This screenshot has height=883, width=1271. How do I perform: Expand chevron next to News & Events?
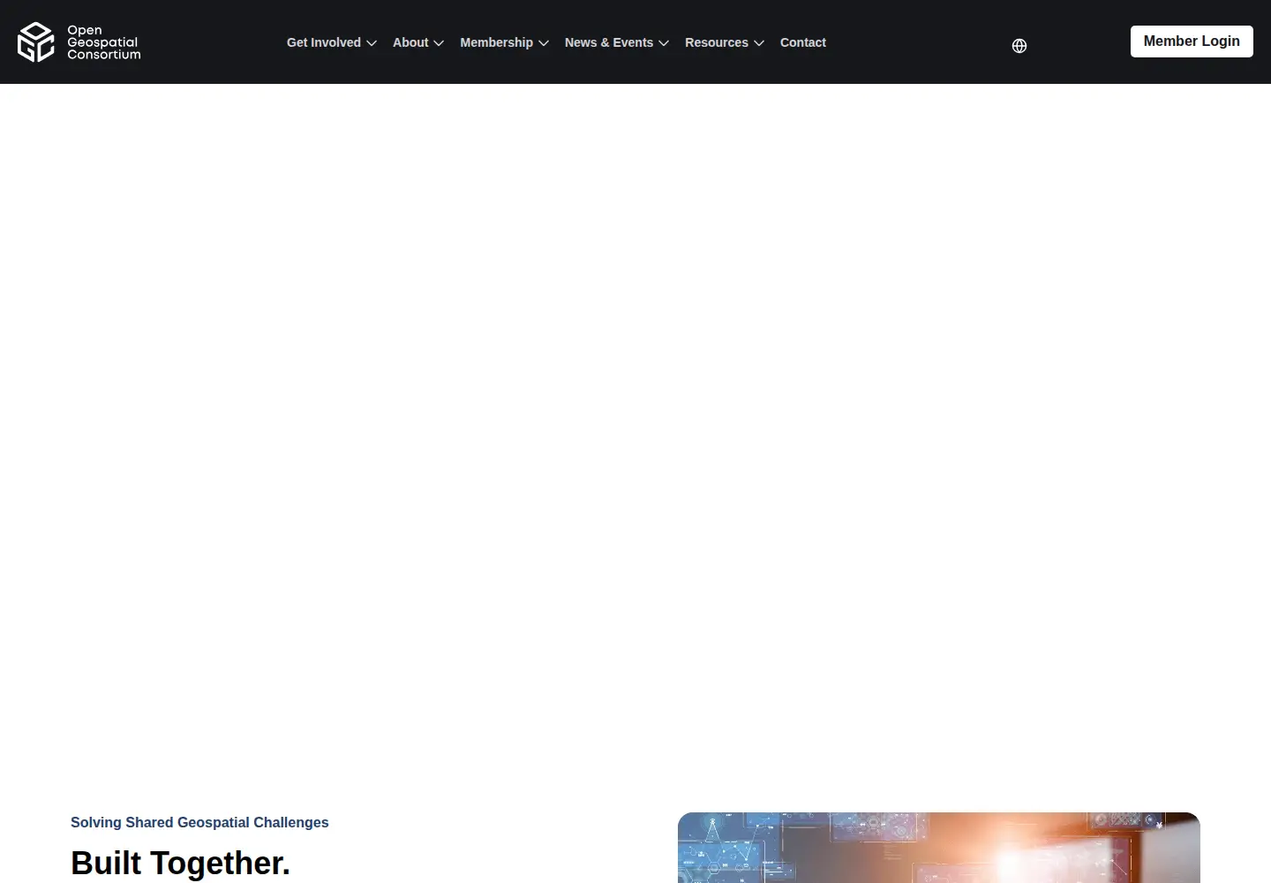point(664,43)
